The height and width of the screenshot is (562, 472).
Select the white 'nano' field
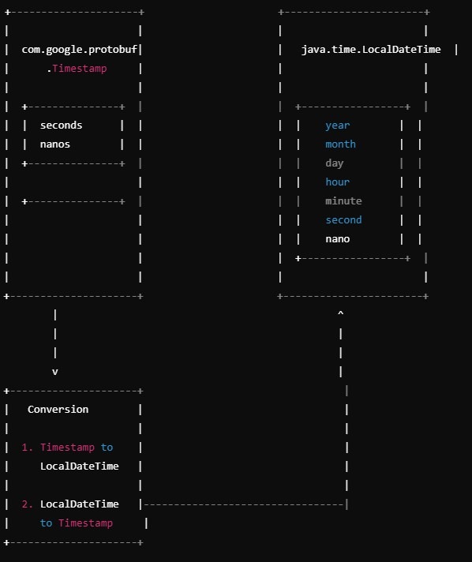point(337,239)
